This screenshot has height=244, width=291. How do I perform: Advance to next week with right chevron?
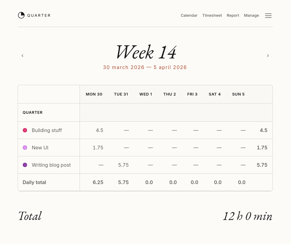click(x=268, y=56)
